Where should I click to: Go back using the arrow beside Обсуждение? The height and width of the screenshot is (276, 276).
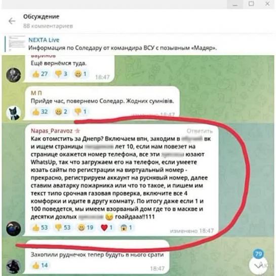(12, 21)
